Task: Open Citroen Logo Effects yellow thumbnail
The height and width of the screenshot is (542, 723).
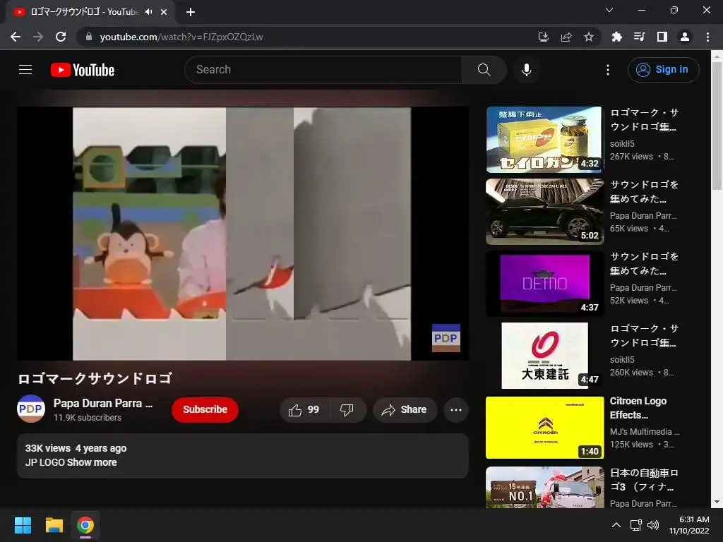Action: click(544, 427)
